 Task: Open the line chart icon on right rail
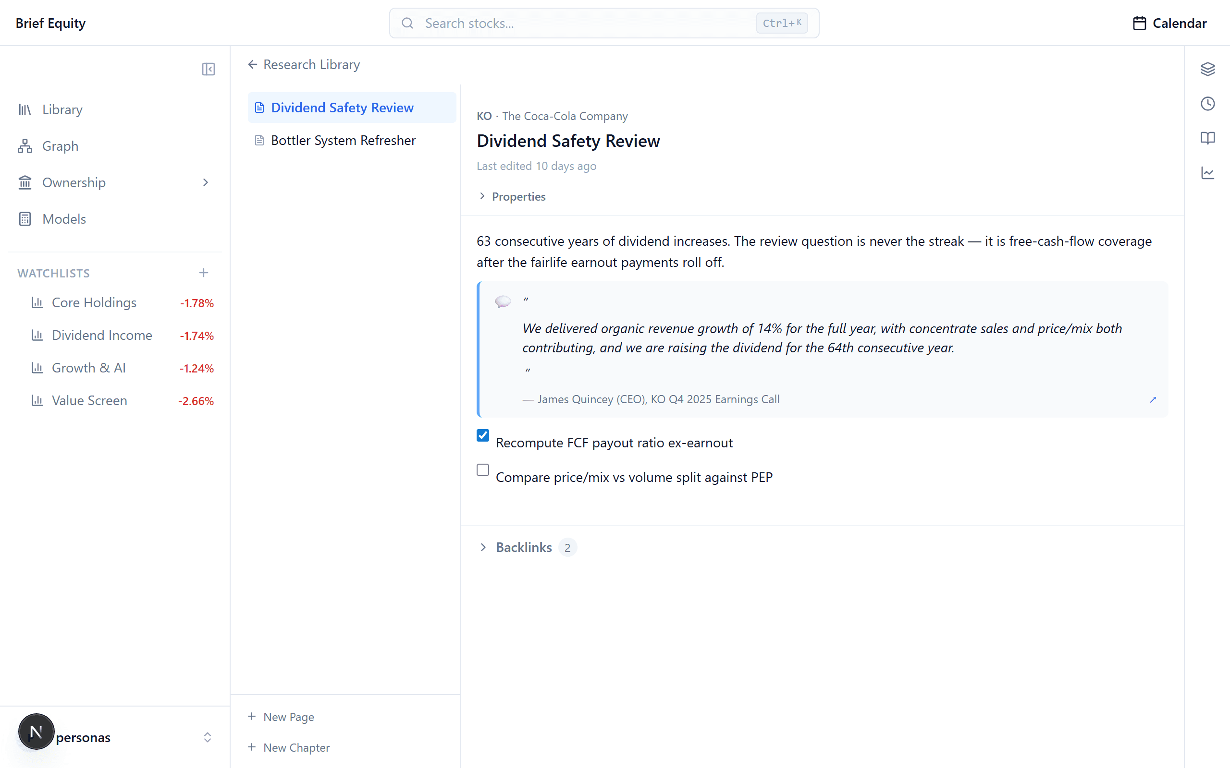[1207, 173]
